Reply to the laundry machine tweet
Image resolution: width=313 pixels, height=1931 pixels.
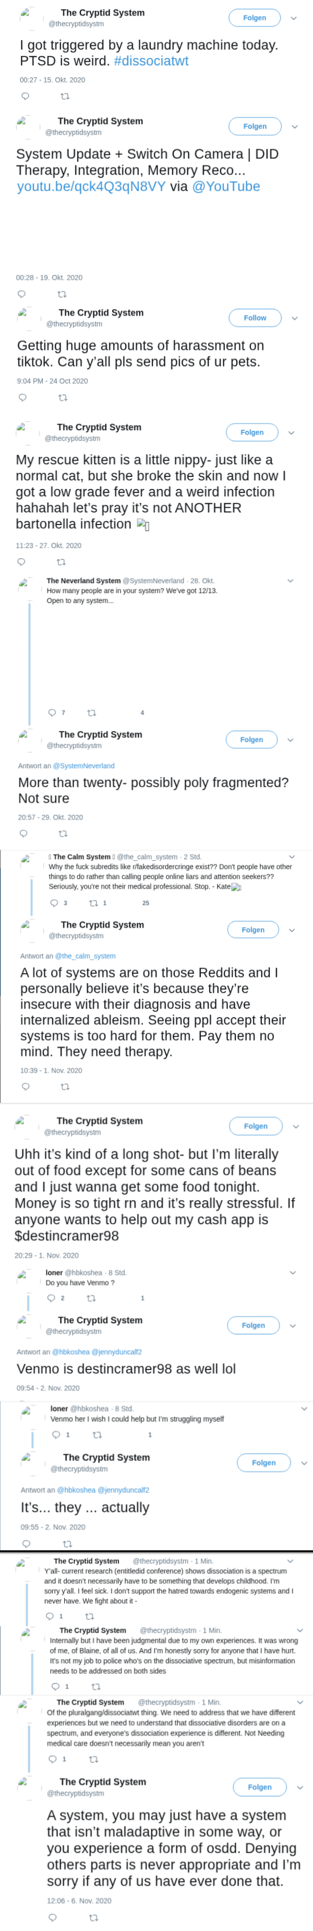26,96
